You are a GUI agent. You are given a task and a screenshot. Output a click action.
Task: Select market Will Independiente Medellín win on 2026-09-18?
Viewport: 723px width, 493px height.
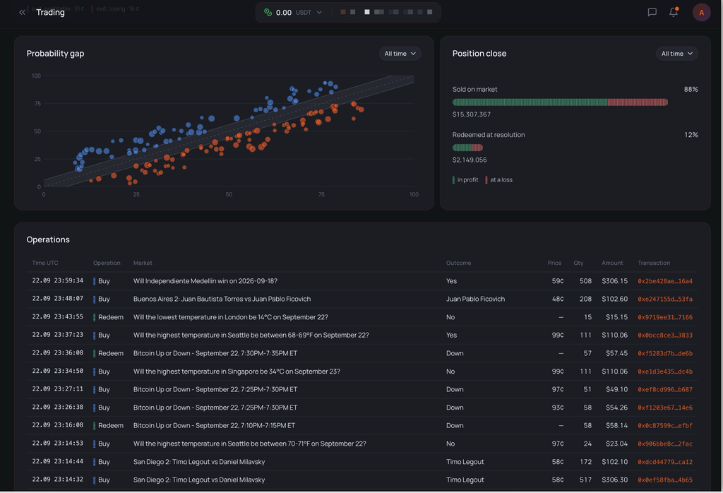point(205,281)
